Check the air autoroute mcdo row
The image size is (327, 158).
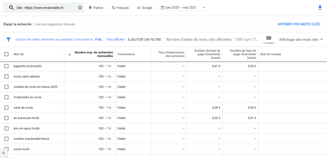6,118
